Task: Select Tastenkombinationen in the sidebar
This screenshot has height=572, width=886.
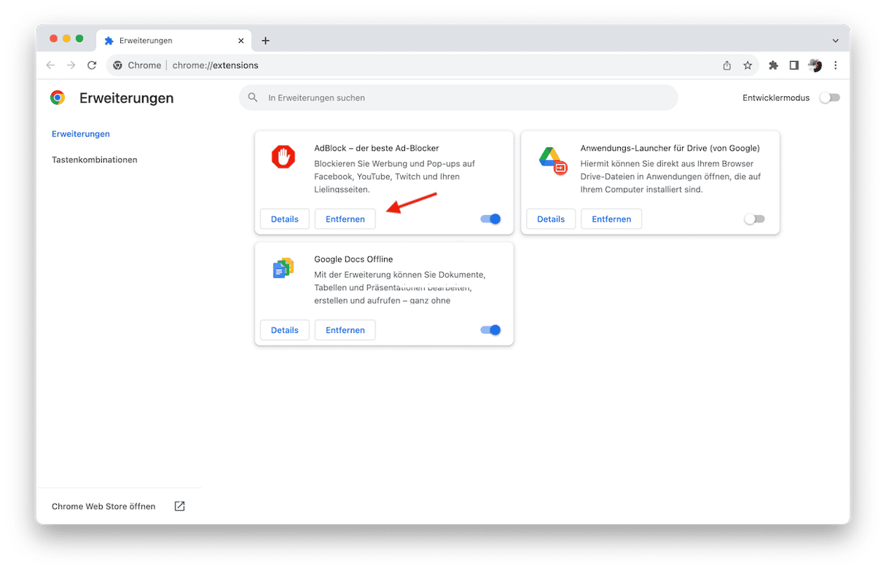Action: coord(95,160)
